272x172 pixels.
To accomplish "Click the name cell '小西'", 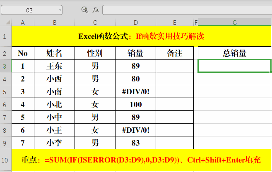I will pos(55,79).
